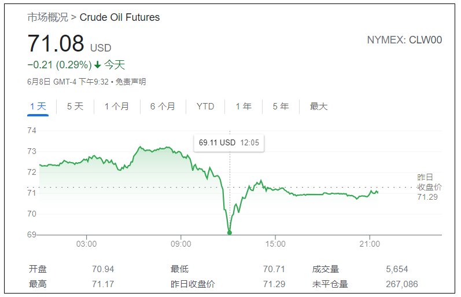This screenshot has height=297, width=461.
Task: Click the 免责声明 disclaimer link
Action: click(130, 82)
